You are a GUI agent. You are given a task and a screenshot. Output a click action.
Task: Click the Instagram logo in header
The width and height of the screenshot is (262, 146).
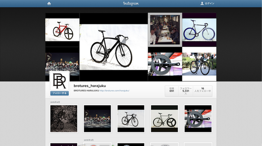[131, 4]
